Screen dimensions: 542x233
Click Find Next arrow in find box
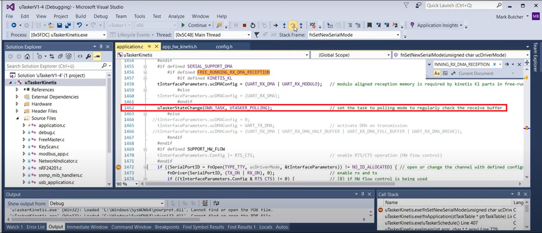point(507,64)
